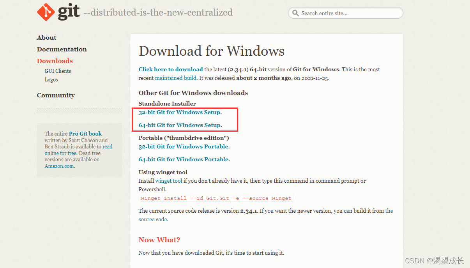Click the search magnifier icon
The width and height of the screenshot is (470, 268).
point(295,13)
